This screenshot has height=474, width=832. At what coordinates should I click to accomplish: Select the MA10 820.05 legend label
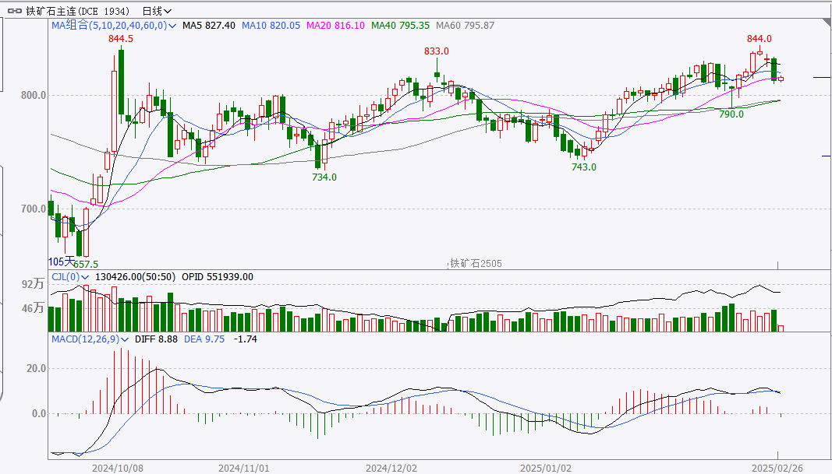coord(271,26)
